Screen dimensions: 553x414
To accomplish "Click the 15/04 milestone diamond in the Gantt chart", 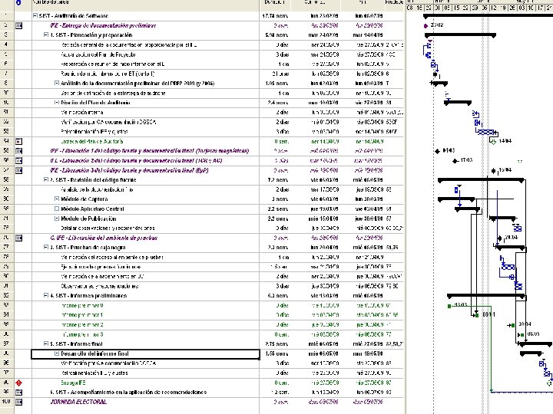I will pos(493,171).
